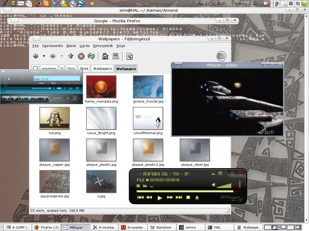This screenshot has height=231, width=309.
Task: Select squarespirals.jpg file name
Action: (x=55, y=196)
